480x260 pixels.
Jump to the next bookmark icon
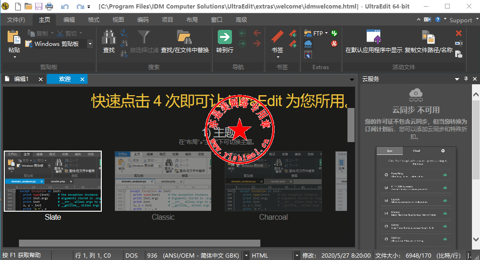point(293,44)
